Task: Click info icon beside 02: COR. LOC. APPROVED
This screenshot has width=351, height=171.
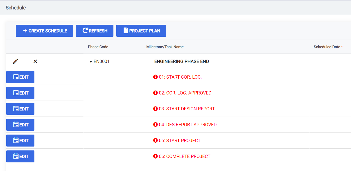Action: [155, 93]
